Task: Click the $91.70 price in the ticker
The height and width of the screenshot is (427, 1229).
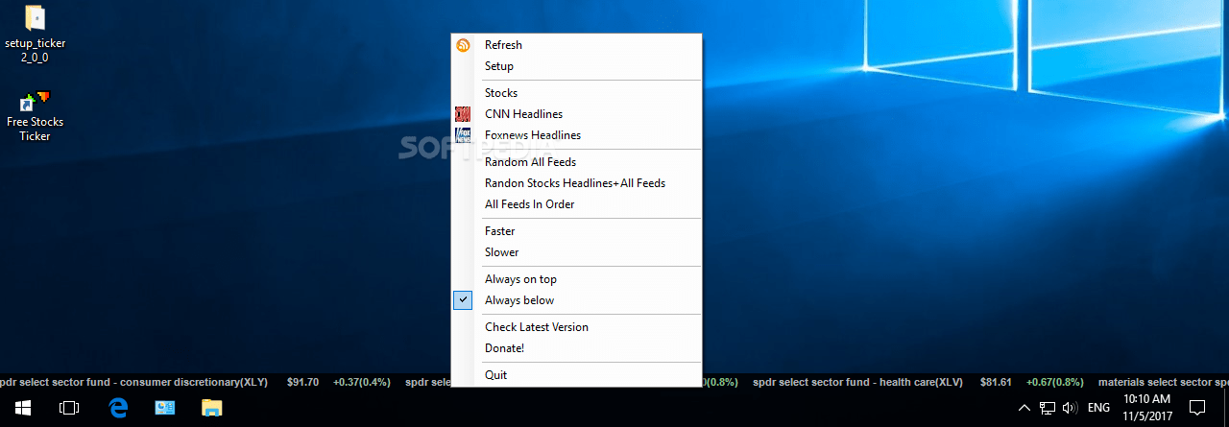Action: tap(302, 382)
